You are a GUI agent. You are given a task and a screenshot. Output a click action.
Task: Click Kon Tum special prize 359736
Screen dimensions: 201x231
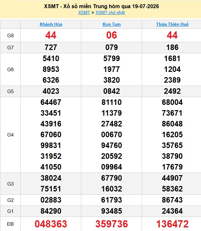111,224
